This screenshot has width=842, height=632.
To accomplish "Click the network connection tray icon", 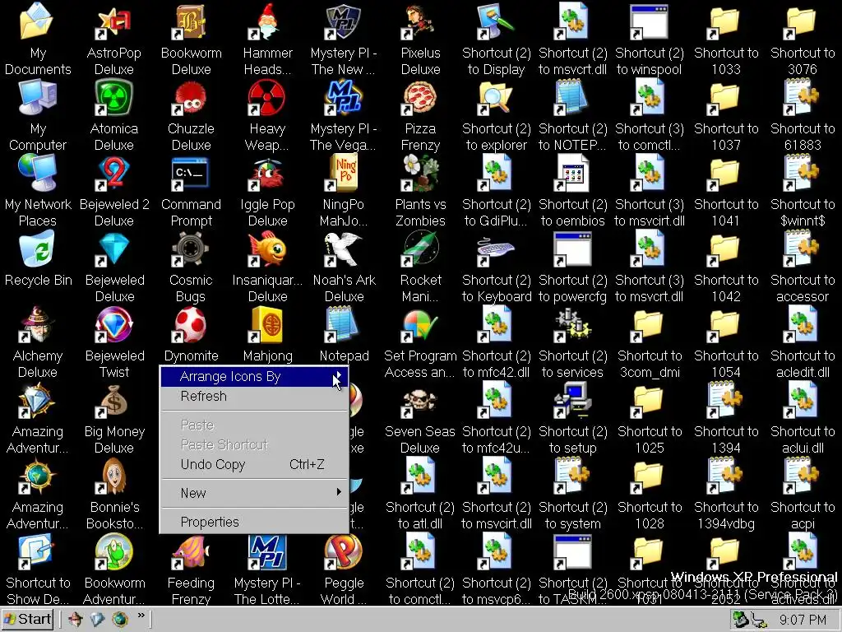I will 759,620.
